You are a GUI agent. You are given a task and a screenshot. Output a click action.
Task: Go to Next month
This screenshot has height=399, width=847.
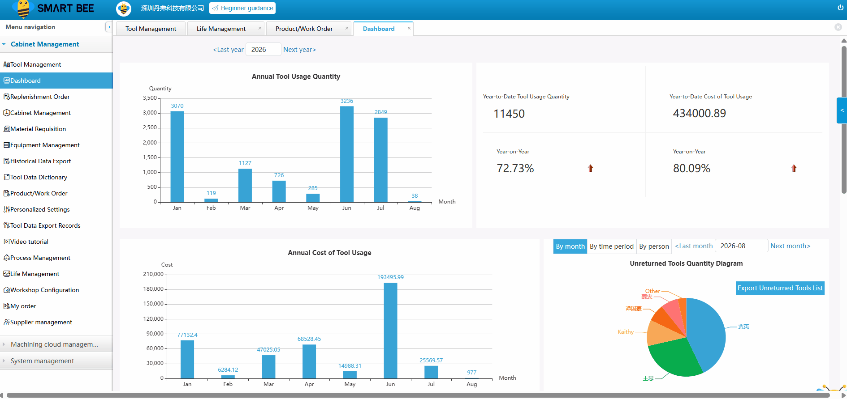(x=790, y=246)
